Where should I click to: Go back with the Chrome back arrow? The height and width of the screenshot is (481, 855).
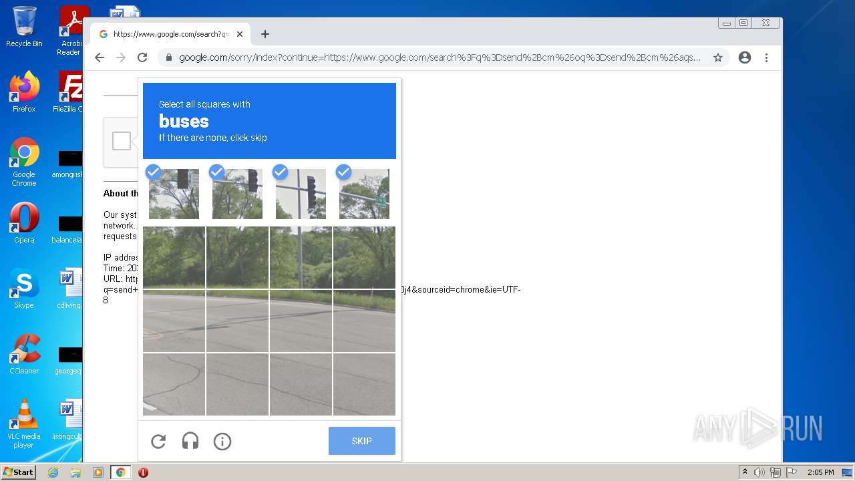pos(100,57)
